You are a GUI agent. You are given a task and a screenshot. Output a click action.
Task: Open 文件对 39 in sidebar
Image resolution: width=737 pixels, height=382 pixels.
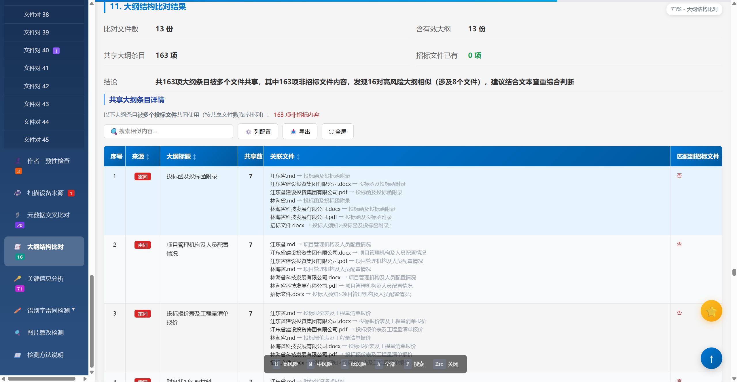[44, 33]
